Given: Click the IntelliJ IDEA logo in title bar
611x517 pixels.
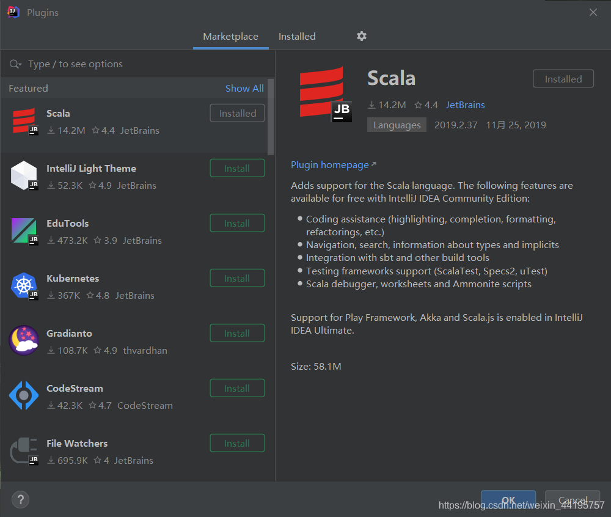Looking at the screenshot, I should pyautogui.click(x=13, y=12).
